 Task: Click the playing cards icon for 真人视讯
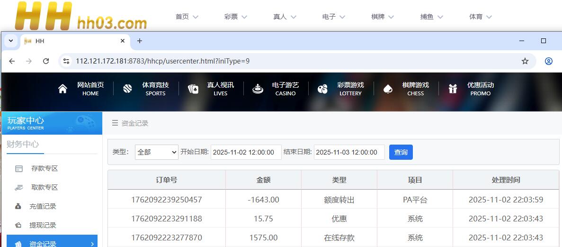click(x=193, y=89)
